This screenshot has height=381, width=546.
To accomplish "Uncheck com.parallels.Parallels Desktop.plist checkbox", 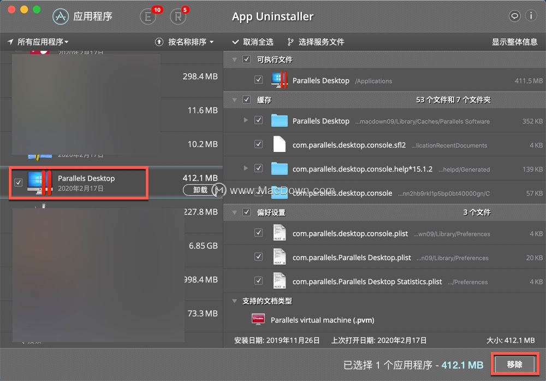I will (258, 256).
